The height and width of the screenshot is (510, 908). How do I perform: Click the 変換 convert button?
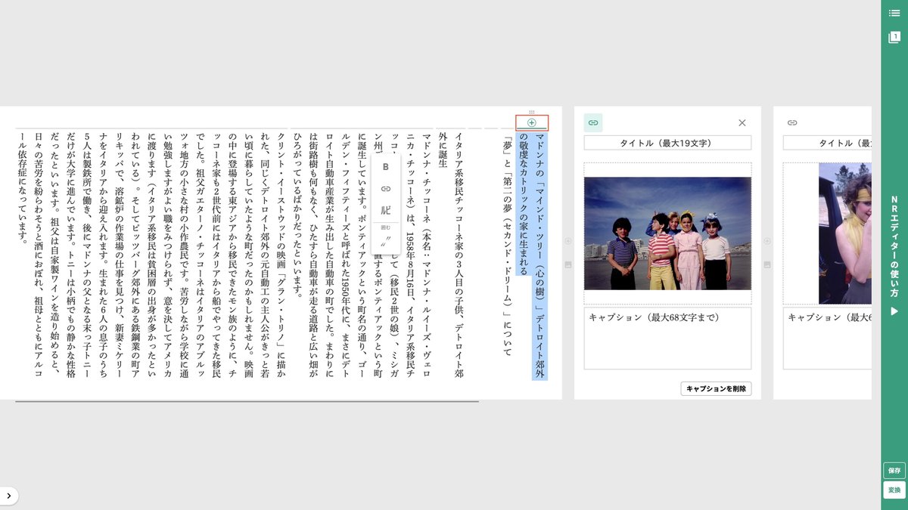click(x=894, y=490)
